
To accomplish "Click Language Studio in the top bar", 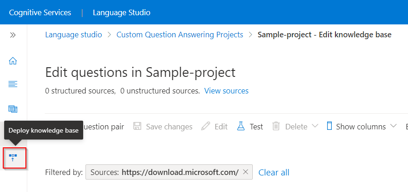I will pos(122,12).
